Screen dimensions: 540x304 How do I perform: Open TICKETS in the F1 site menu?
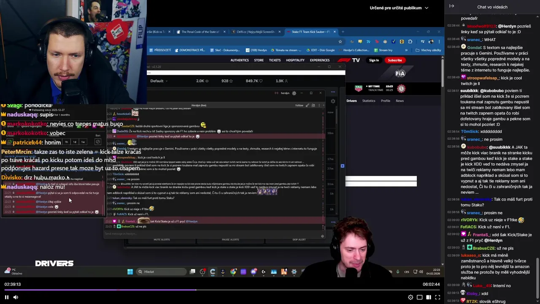[x=275, y=60]
